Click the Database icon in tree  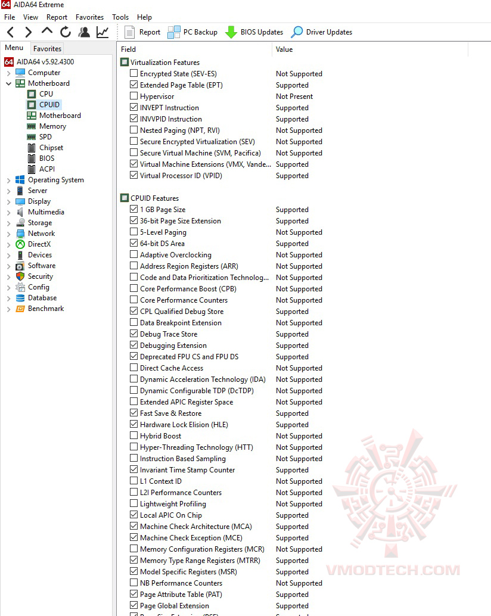pos(20,298)
